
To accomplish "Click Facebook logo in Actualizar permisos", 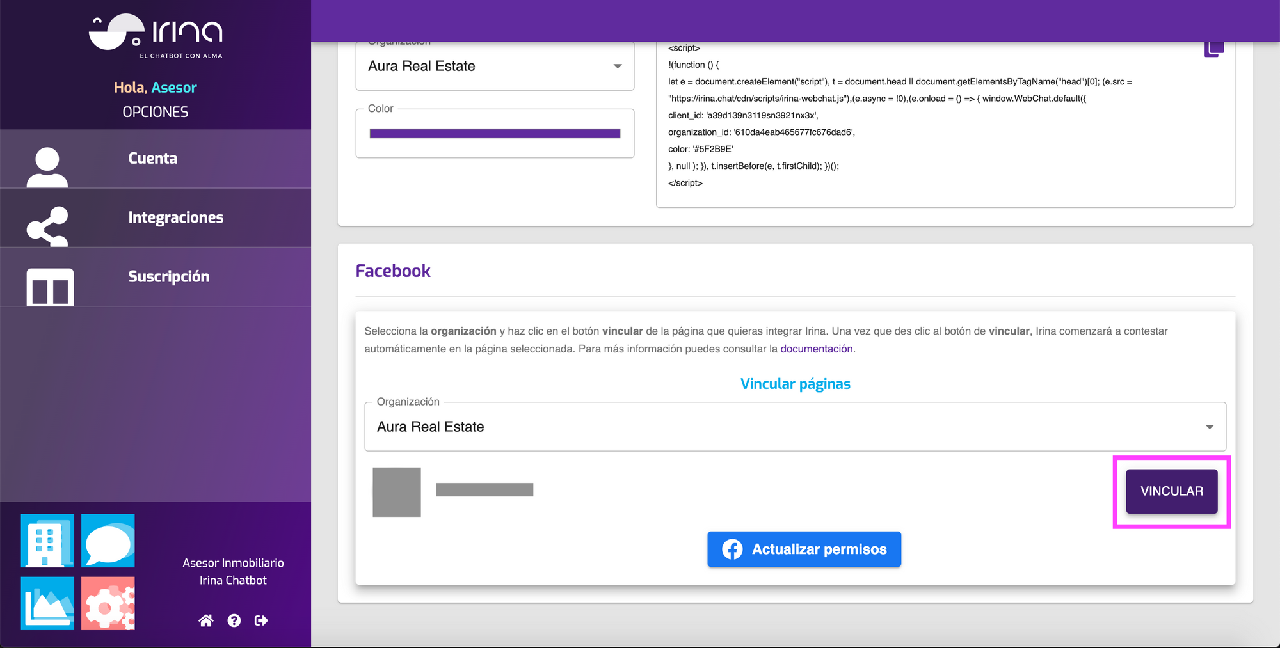I will (x=732, y=549).
